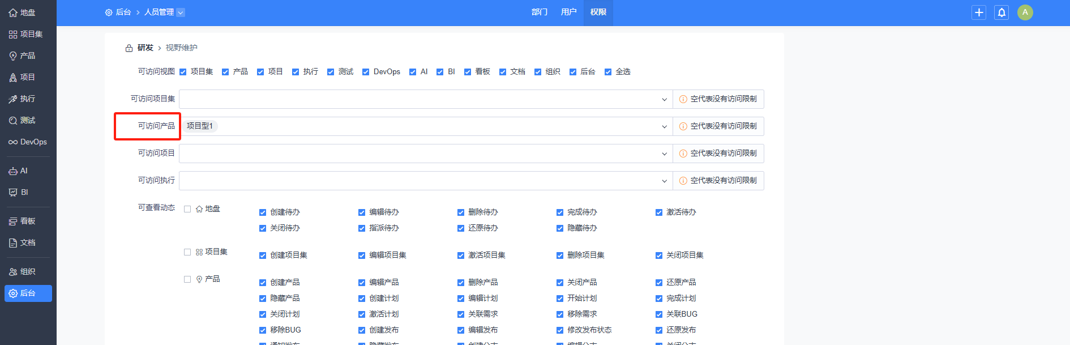The image size is (1070, 345).
Task: Click the plus quick-create icon
Action: 979,12
